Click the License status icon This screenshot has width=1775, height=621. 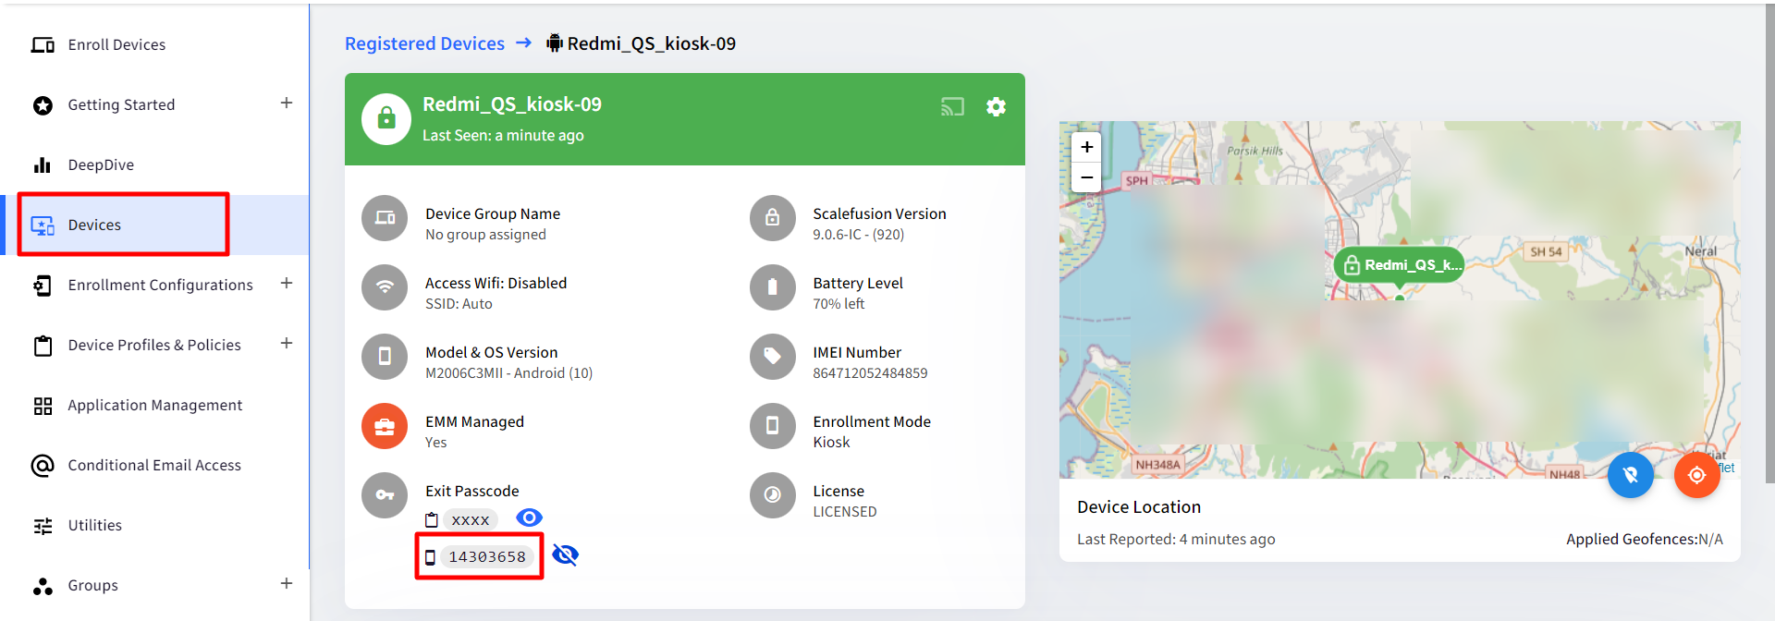point(773,495)
